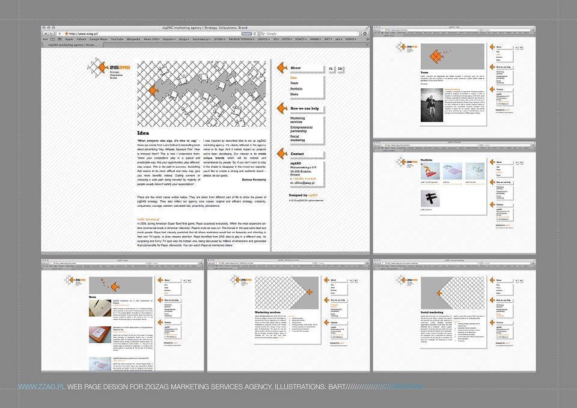Expand the bookmarks bar overflow chevron

[x=367, y=39]
